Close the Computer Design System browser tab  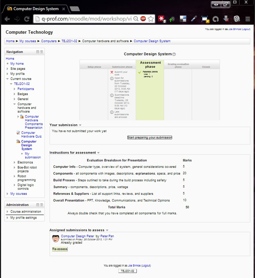click(63, 9)
